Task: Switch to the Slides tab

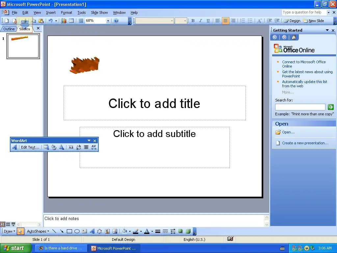Action: [24, 29]
